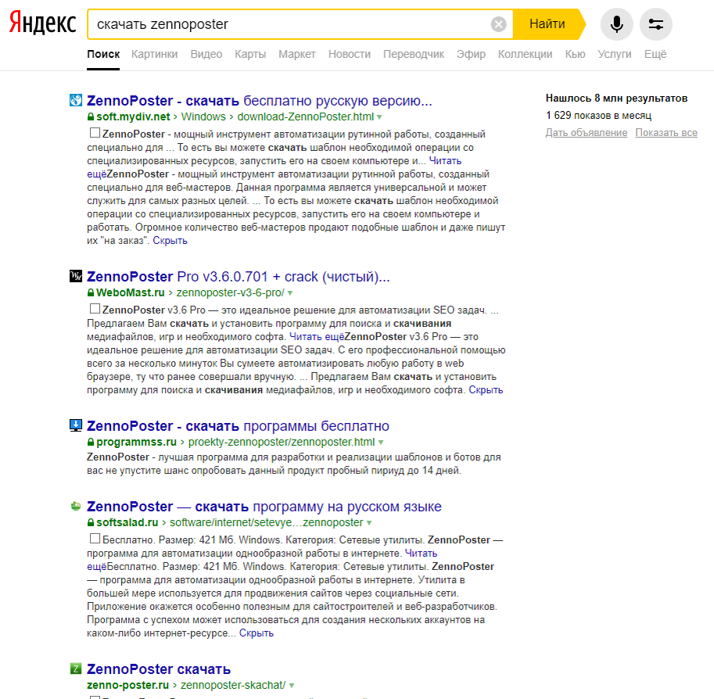Click the Яндекс logo
714x699 pixels.
pyautogui.click(x=41, y=24)
